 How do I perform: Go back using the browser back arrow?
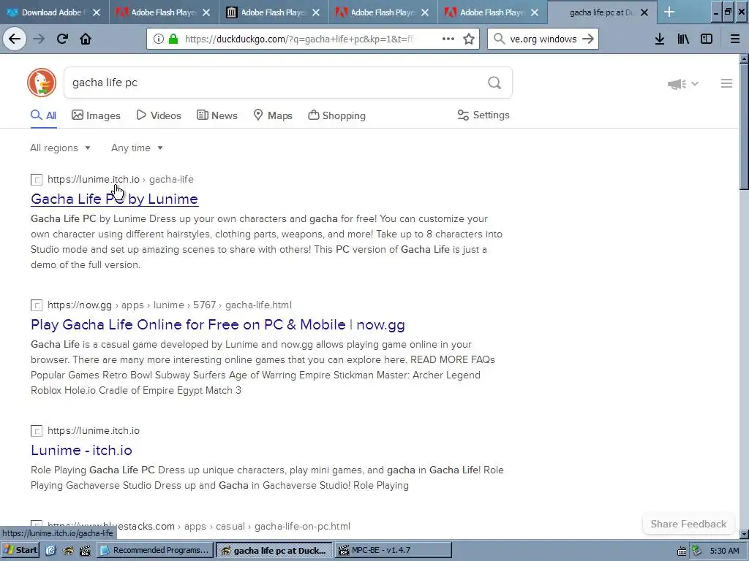pos(15,39)
